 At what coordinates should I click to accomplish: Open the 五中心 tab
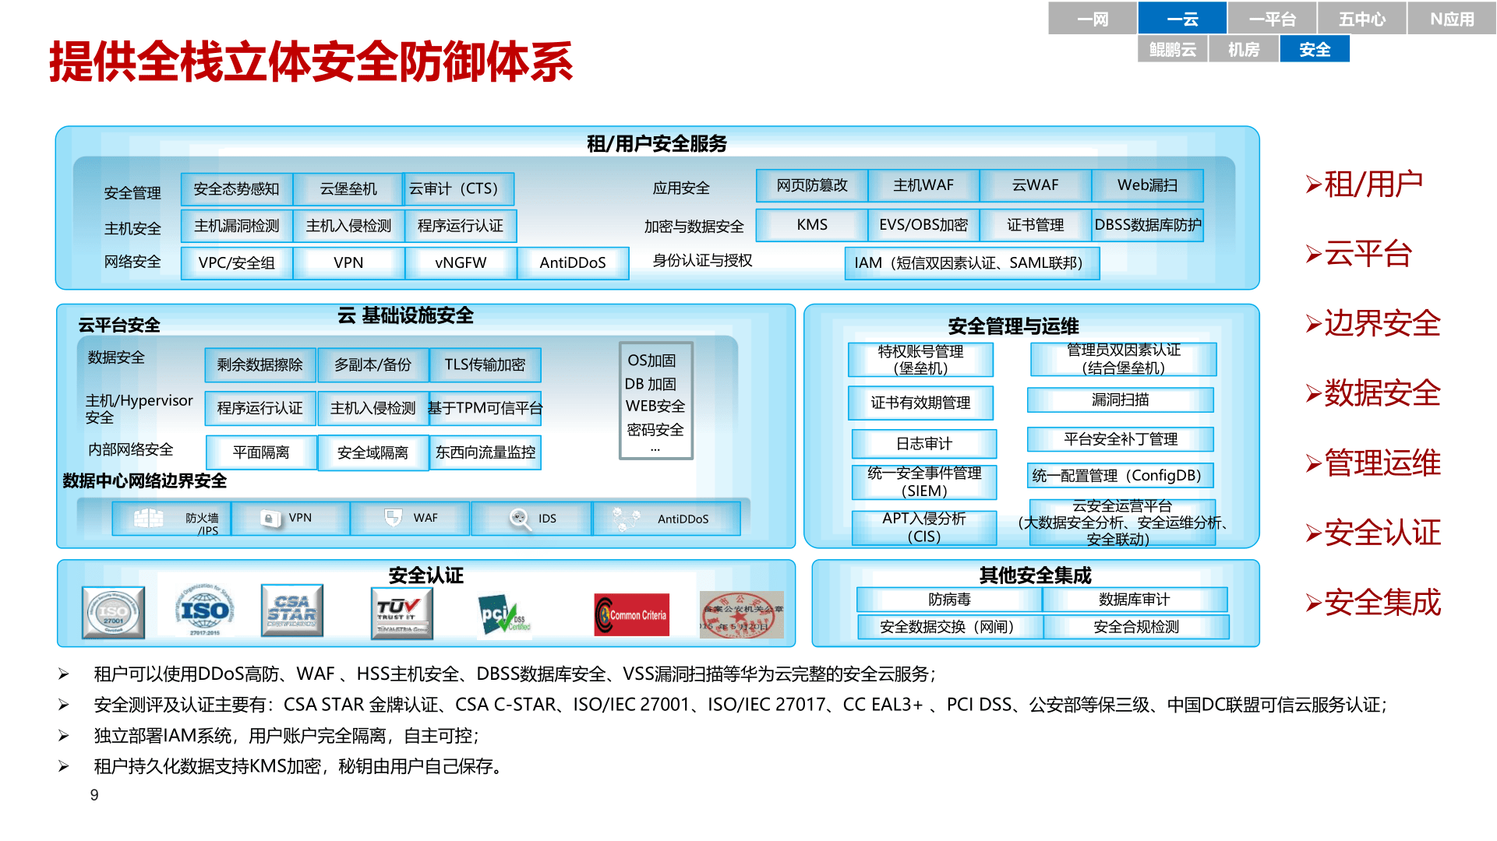click(1361, 19)
